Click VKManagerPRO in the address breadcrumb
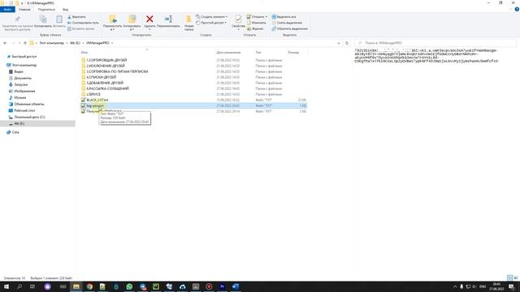The height and width of the screenshot is (292, 520). pos(97,43)
